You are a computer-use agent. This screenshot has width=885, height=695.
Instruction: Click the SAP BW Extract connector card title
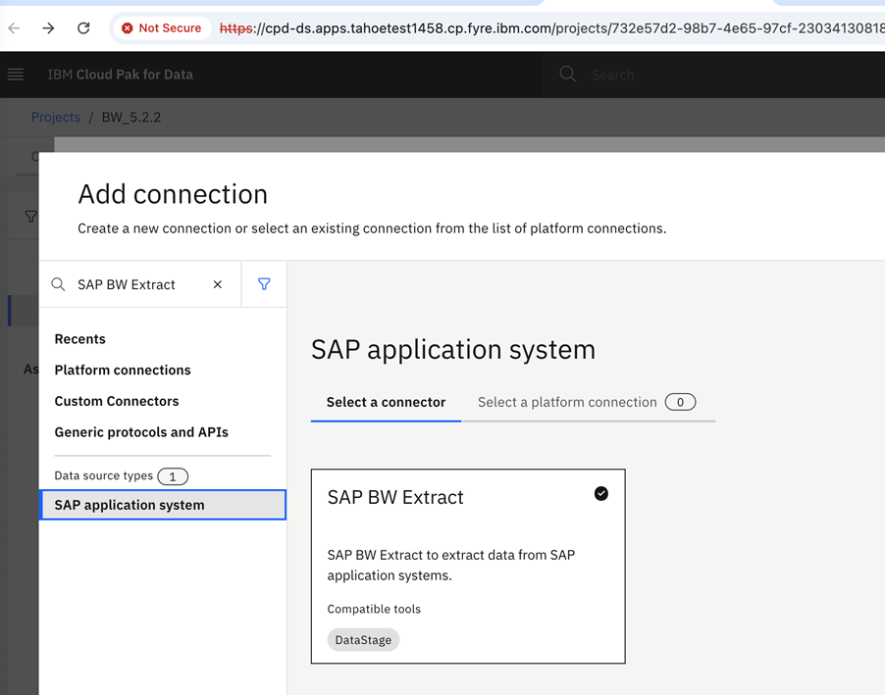click(395, 498)
